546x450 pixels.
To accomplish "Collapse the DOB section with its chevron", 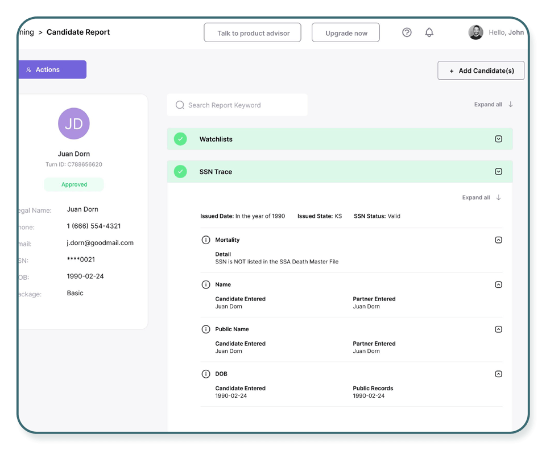I will [x=498, y=374].
